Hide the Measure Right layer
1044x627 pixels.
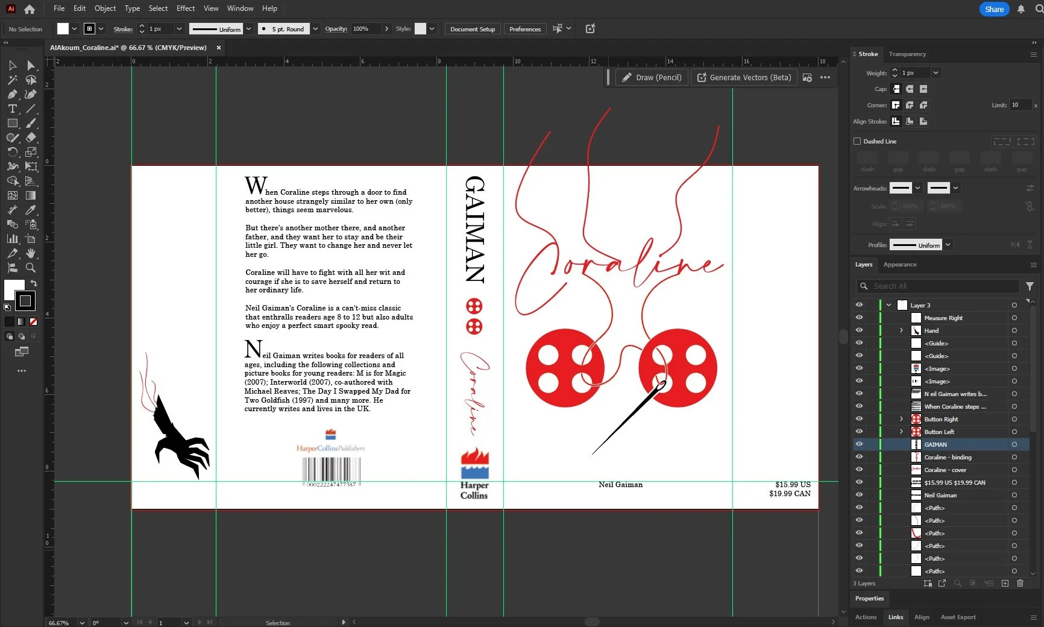(859, 318)
